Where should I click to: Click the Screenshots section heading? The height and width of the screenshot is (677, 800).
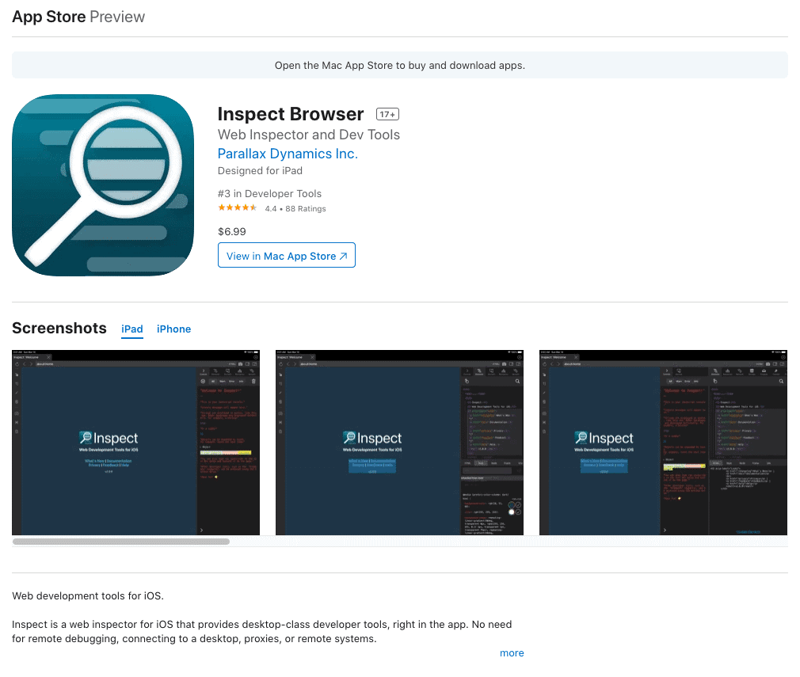click(x=59, y=328)
